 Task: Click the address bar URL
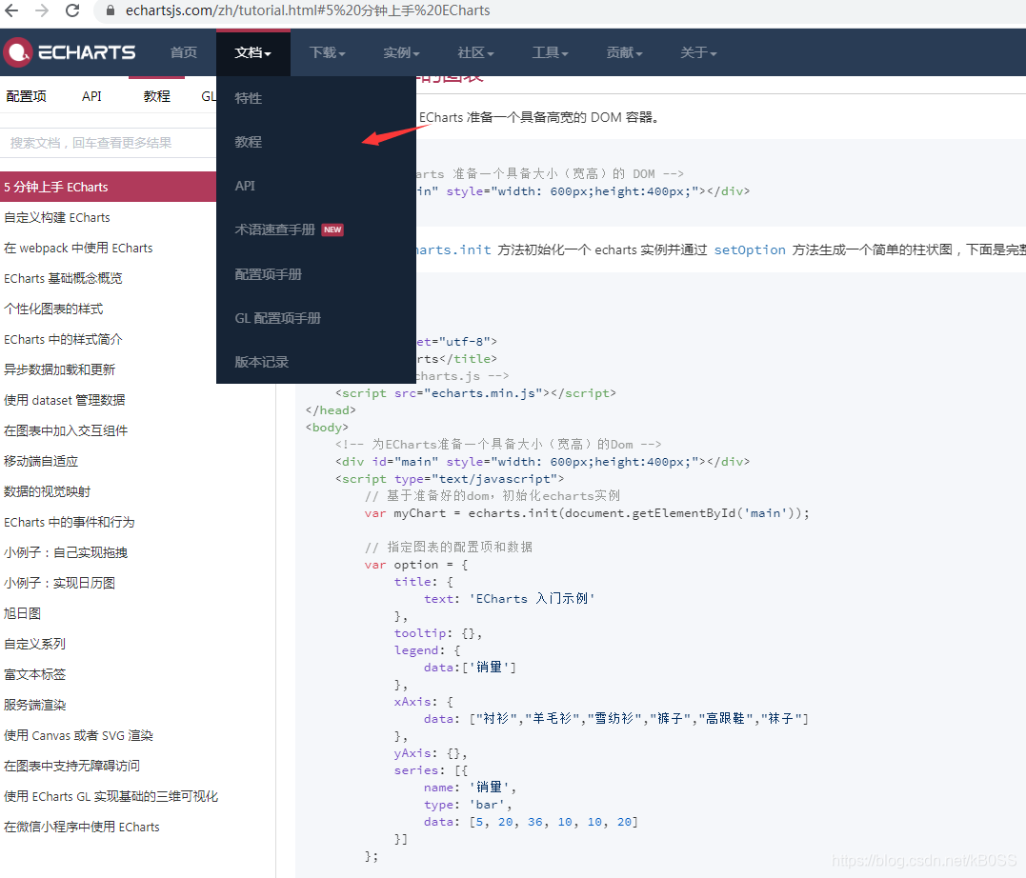(x=308, y=10)
